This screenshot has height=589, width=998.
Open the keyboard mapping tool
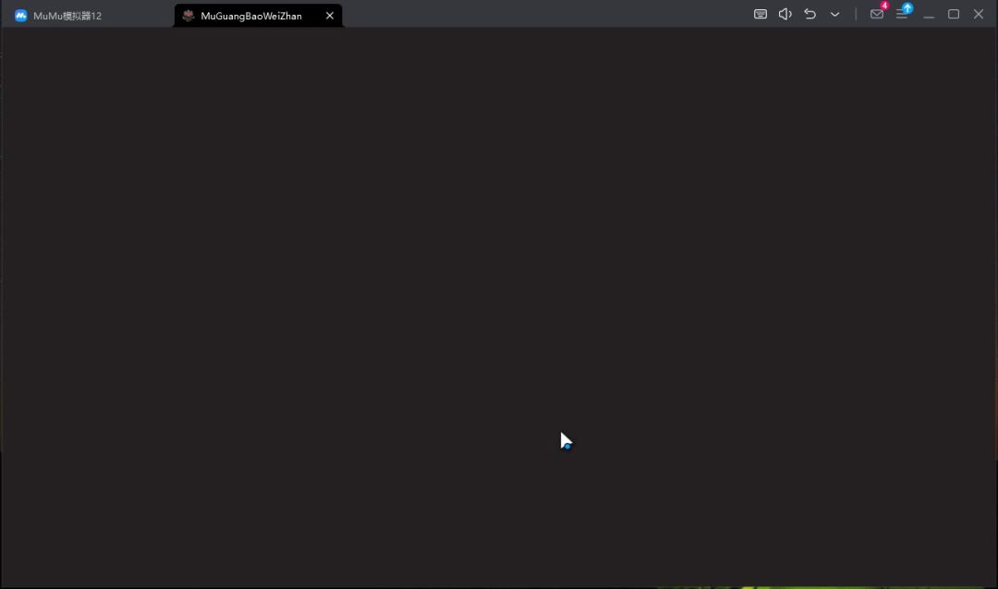[x=761, y=14]
